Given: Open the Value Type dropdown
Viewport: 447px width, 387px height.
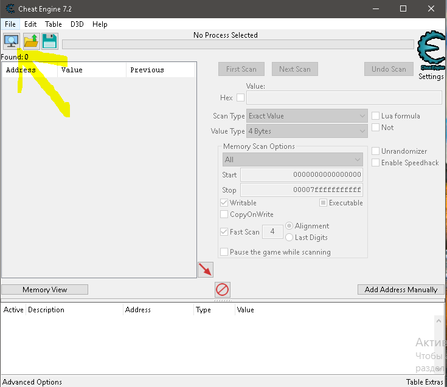Looking at the screenshot, I should click(307, 131).
